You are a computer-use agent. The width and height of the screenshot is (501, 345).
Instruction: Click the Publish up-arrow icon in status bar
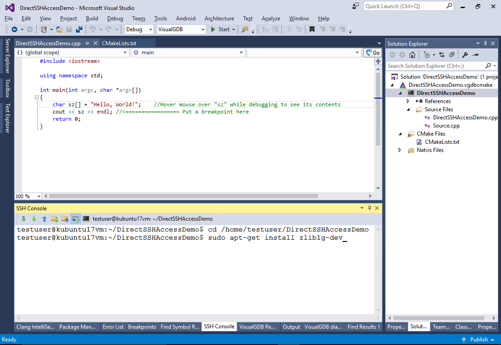pos(464,340)
